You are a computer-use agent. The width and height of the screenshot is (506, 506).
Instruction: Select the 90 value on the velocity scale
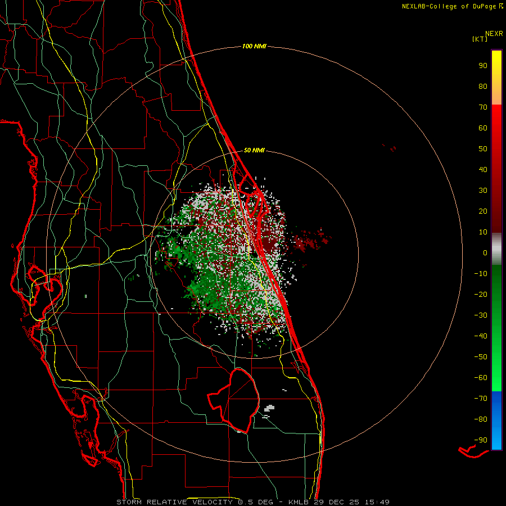(483, 66)
